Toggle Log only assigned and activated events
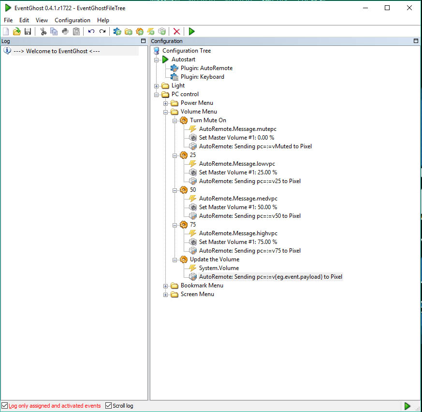 point(4,406)
